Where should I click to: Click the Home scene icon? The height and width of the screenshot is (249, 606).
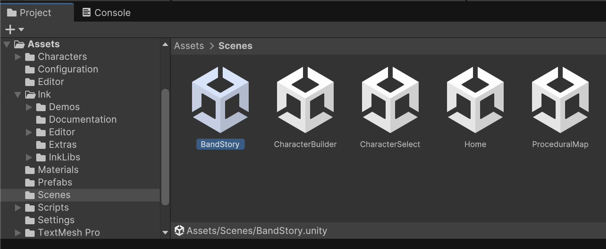point(475,100)
